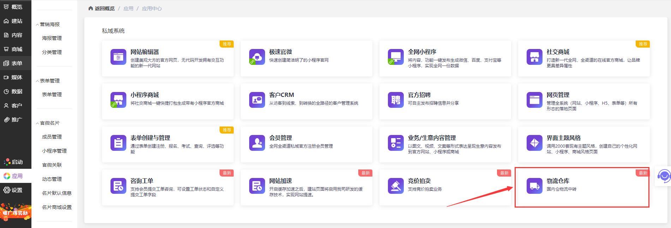This screenshot has height=228, width=671.
Task: Open the 极速官微 card title
Action: click(281, 52)
